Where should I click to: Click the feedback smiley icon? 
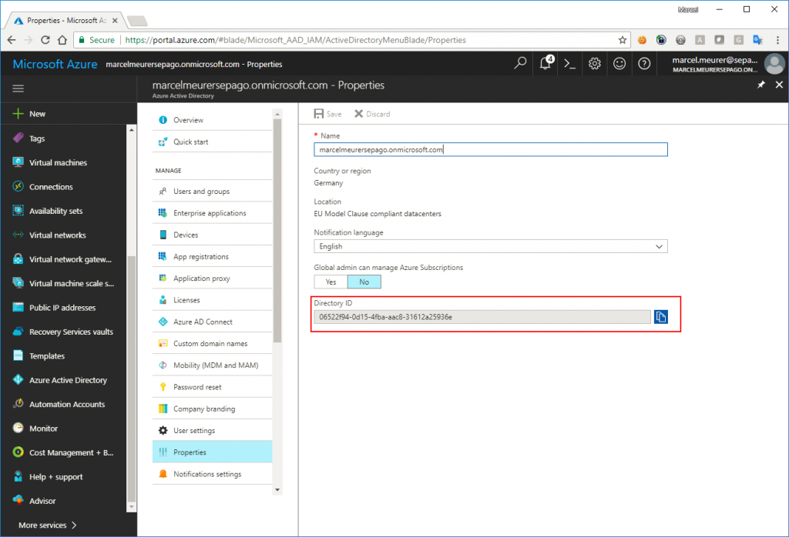[x=619, y=64]
